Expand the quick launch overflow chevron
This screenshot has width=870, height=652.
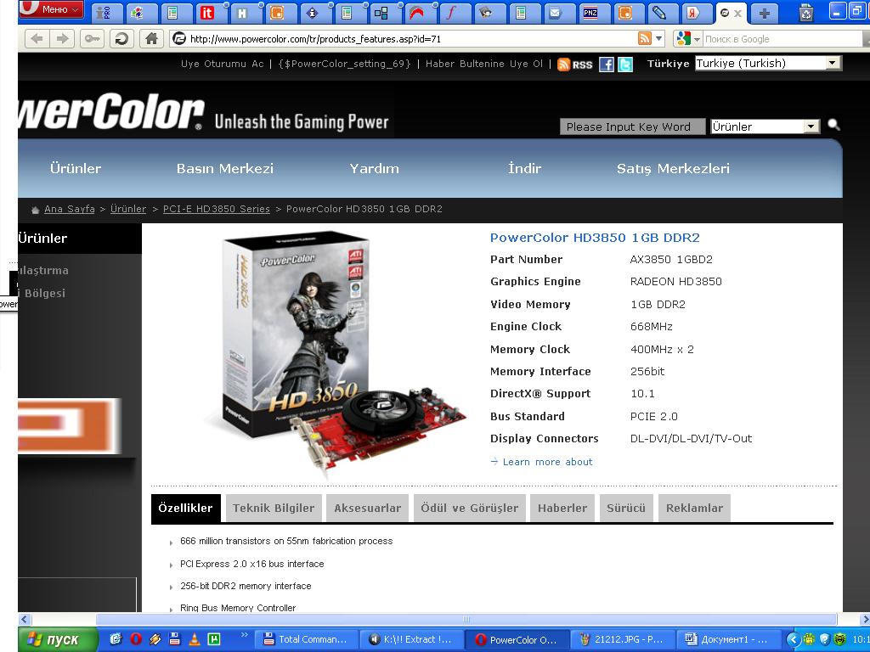pyautogui.click(x=244, y=635)
